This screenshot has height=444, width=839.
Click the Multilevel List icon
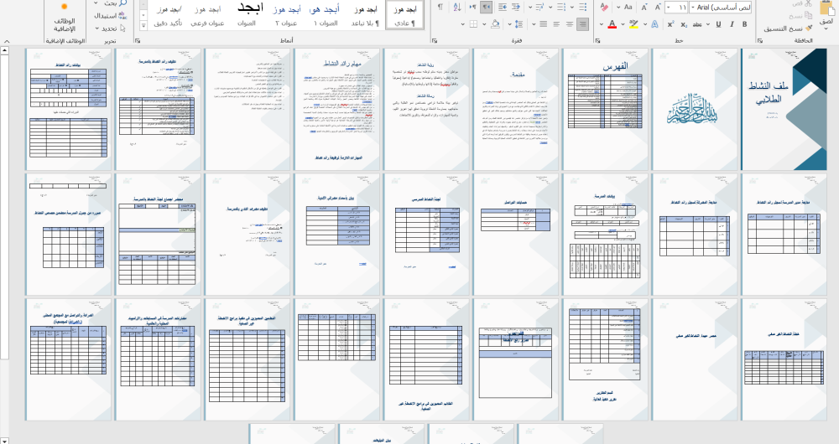click(x=539, y=8)
